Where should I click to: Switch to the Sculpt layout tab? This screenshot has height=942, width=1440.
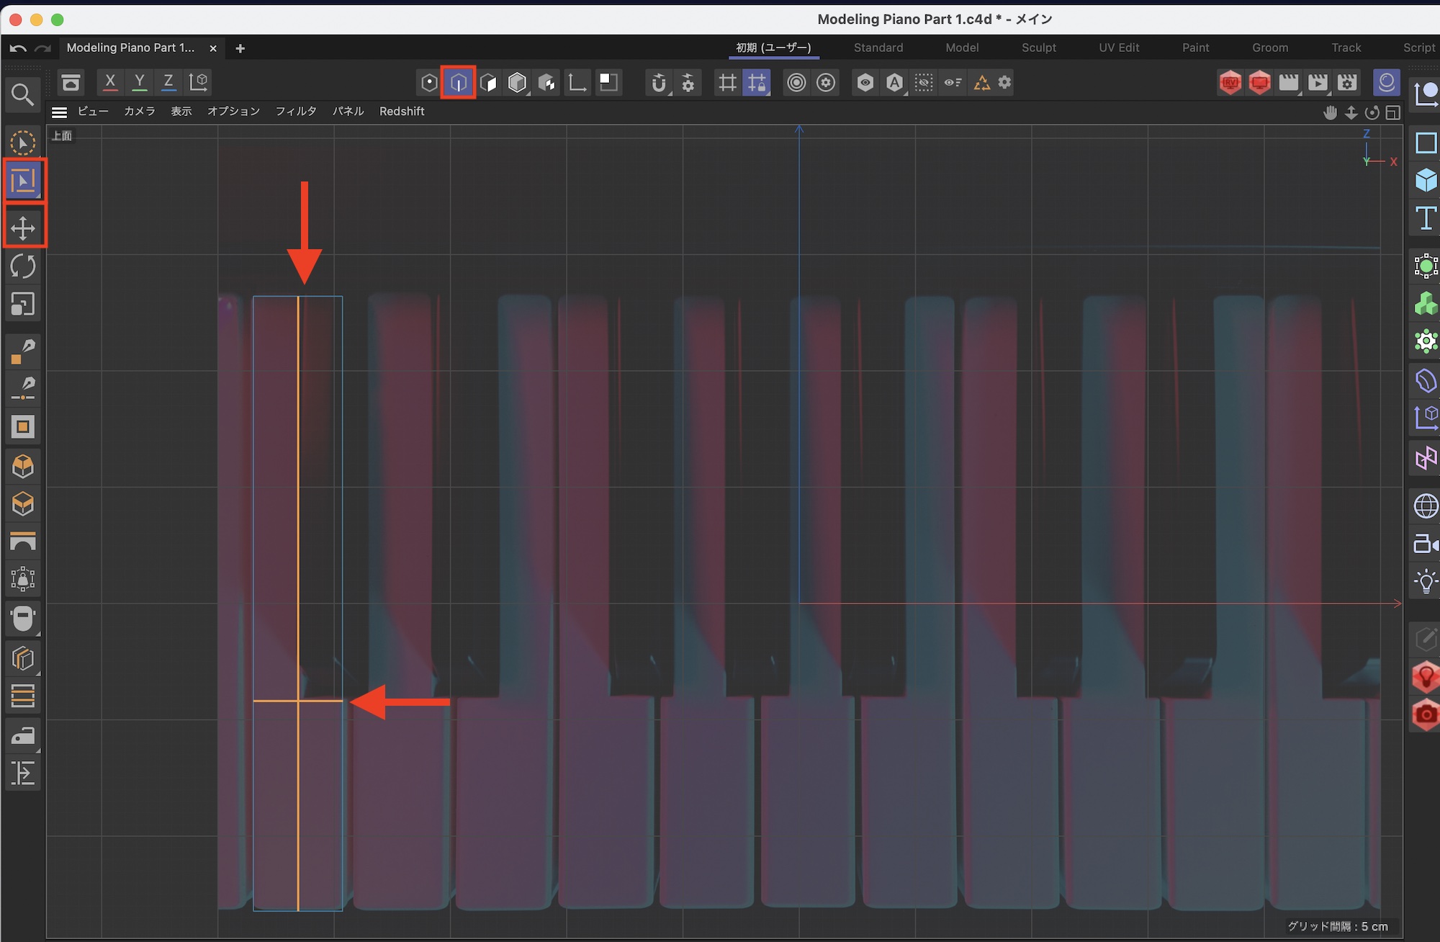point(1038,48)
